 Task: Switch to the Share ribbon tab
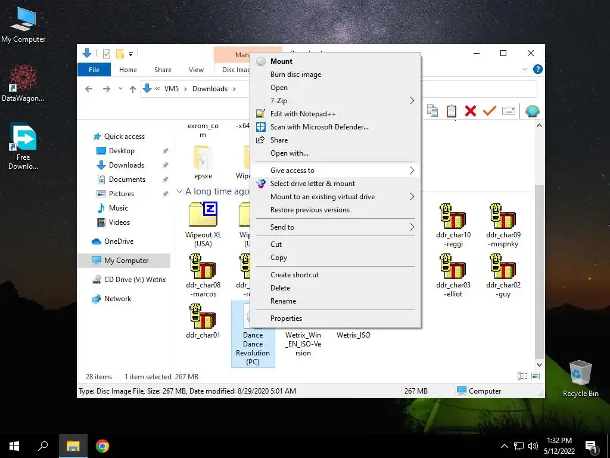click(x=163, y=70)
